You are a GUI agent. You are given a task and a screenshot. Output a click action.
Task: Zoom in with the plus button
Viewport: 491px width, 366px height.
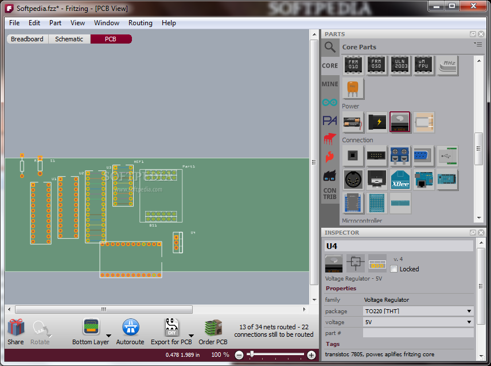click(311, 355)
